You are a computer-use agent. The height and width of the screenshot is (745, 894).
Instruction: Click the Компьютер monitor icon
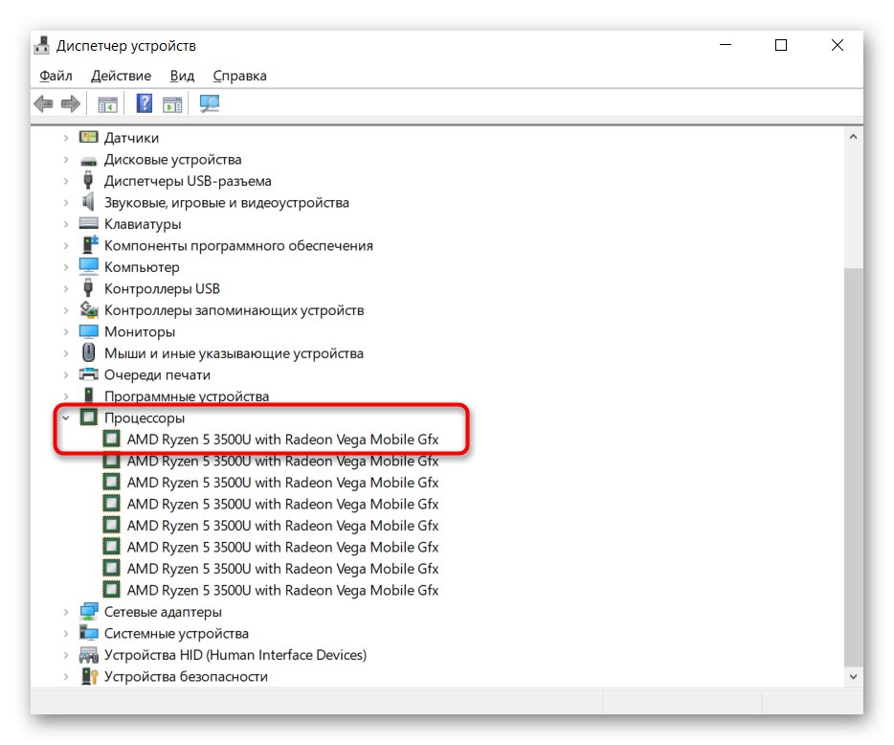88,266
